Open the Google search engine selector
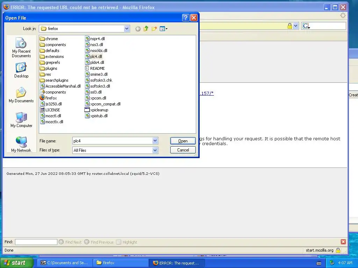358x268 pixels. coord(306,26)
